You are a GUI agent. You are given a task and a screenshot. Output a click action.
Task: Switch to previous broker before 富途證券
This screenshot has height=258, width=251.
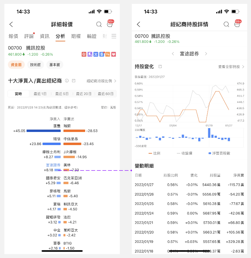[x=173, y=54]
